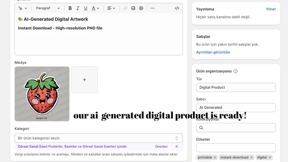The height and width of the screenshot is (162, 288).
Task: Click the insert link icon
Action: (125, 8)
